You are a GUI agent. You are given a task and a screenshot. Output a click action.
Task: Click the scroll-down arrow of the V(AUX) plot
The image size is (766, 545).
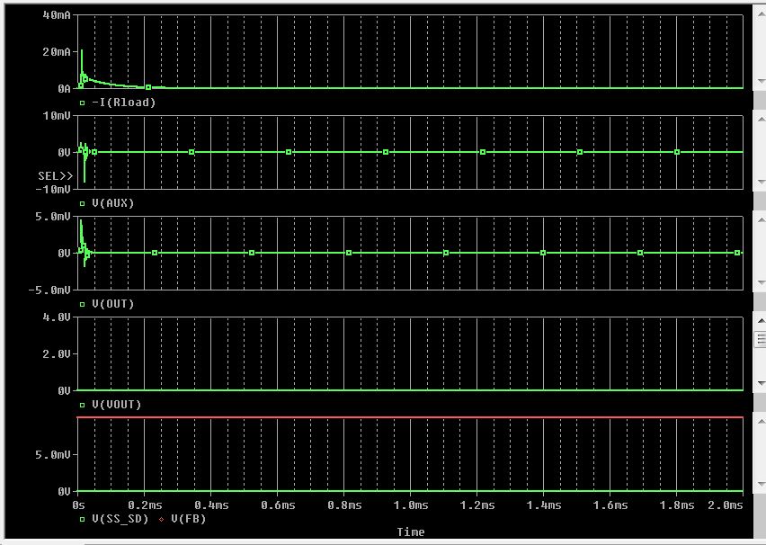click(x=760, y=182)
